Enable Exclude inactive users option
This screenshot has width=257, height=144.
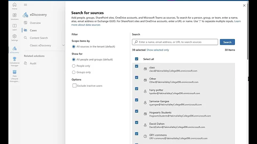pos(74,86)
